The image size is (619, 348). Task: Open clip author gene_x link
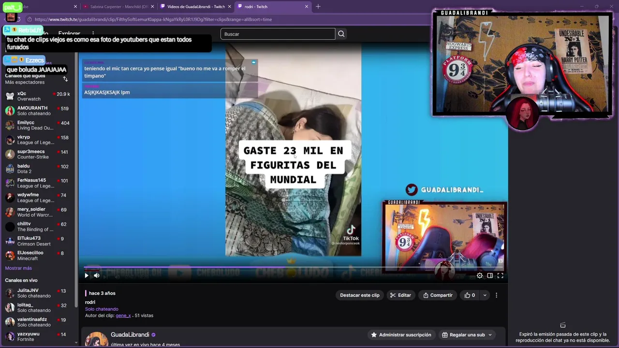pyautogui.click(x=123, y=316)
